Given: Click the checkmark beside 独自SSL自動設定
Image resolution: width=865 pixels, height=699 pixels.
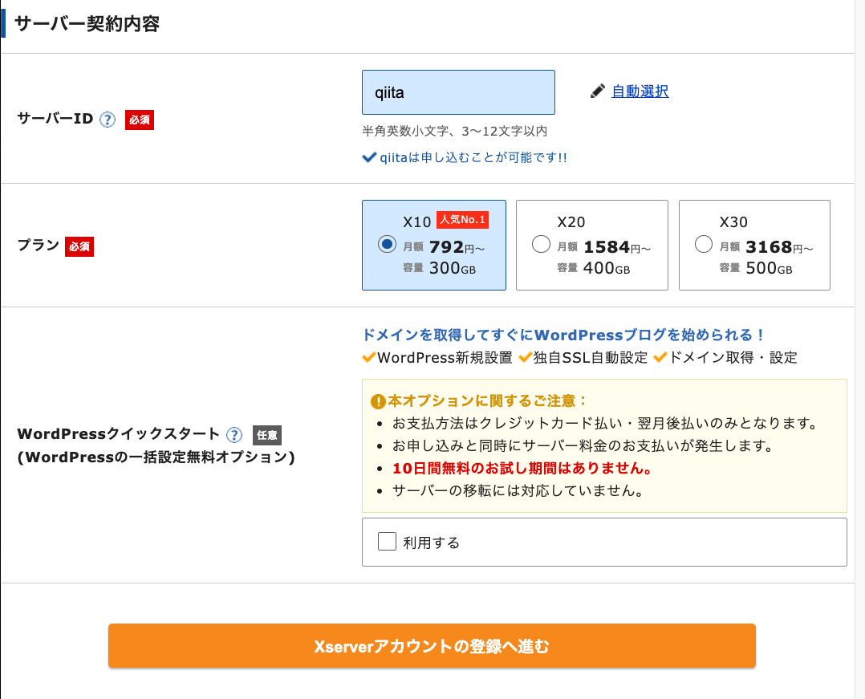Looking at the screenshot, I should coord(522,358).
